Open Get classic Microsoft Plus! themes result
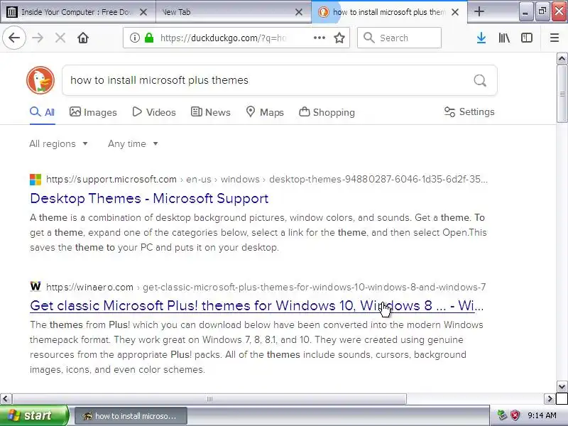Viewport: 568px width, 426px height. point(257,305)
